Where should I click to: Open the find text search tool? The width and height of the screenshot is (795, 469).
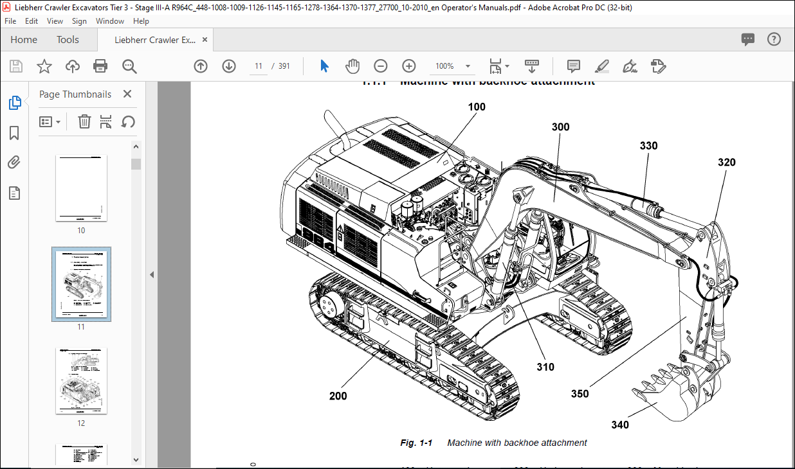pyautogui.click(x=129, y=66)
